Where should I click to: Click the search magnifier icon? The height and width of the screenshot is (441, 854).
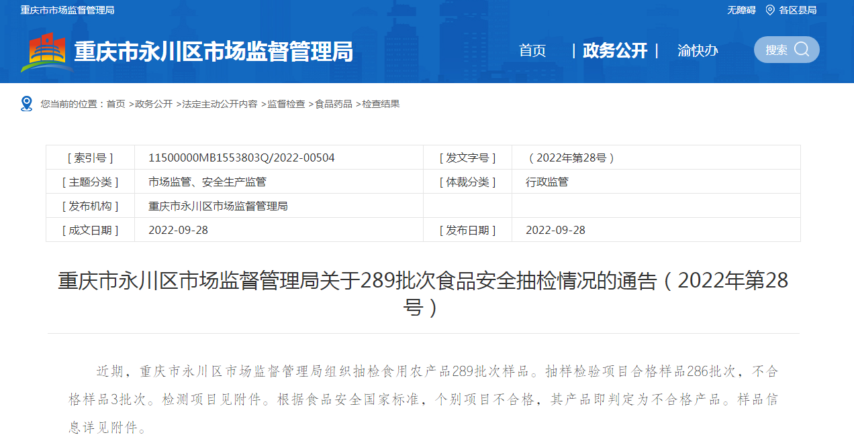[x=802, y=49]
